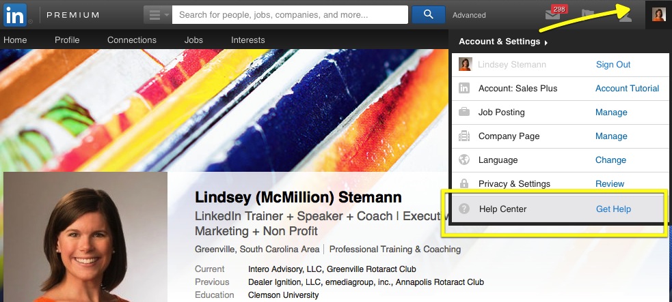Open the account avatar menu
672x302 pixels.
(x=659, y=14)
